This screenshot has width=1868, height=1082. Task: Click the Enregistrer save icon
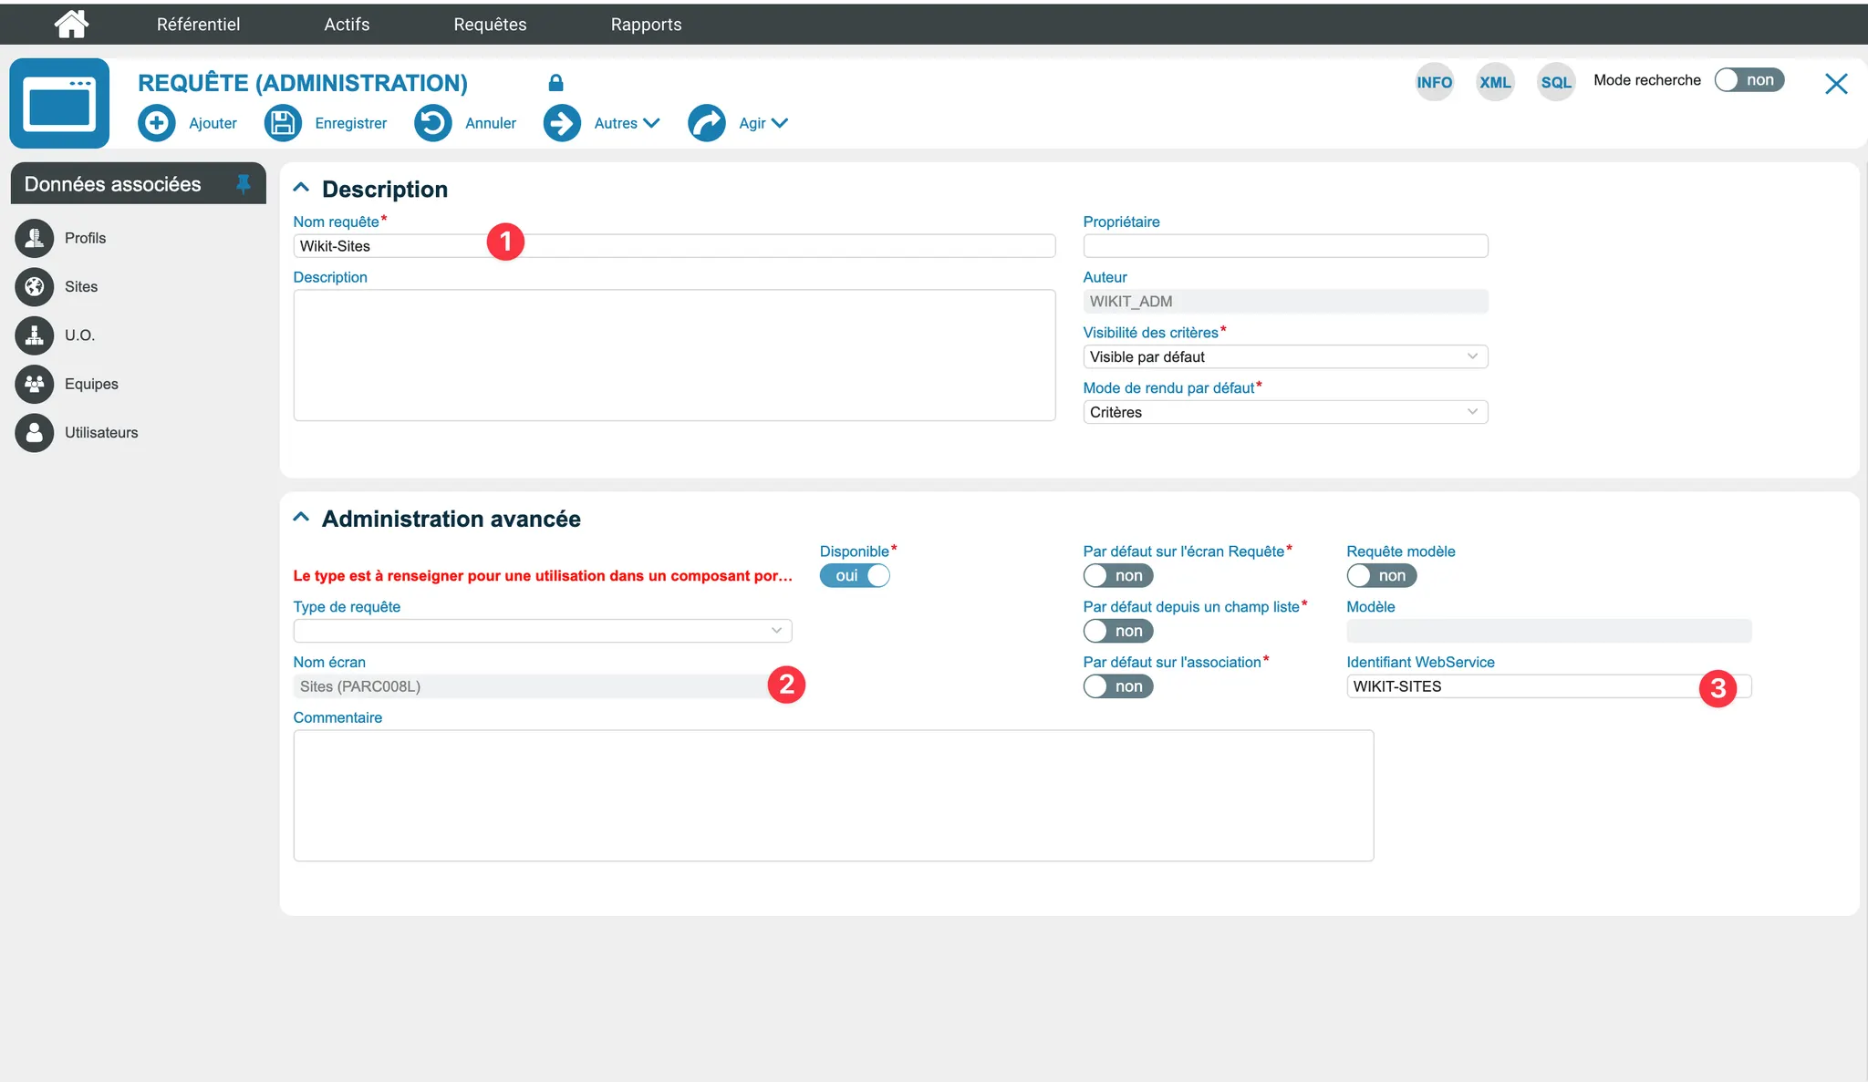[x=283, y=123]
